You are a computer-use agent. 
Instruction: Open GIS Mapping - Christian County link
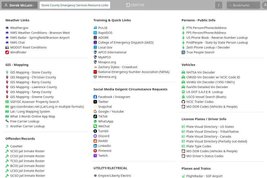(x=33, y=77)
